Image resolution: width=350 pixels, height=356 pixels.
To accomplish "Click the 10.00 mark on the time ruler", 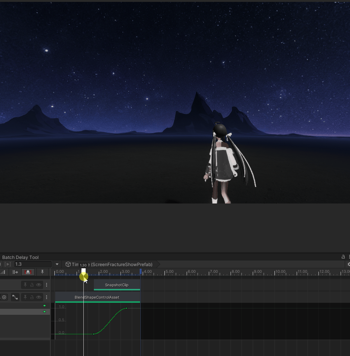I will 281,272.
